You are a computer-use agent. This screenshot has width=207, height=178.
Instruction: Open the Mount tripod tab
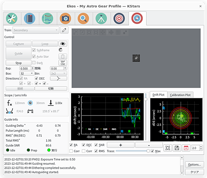click(101, 18)
